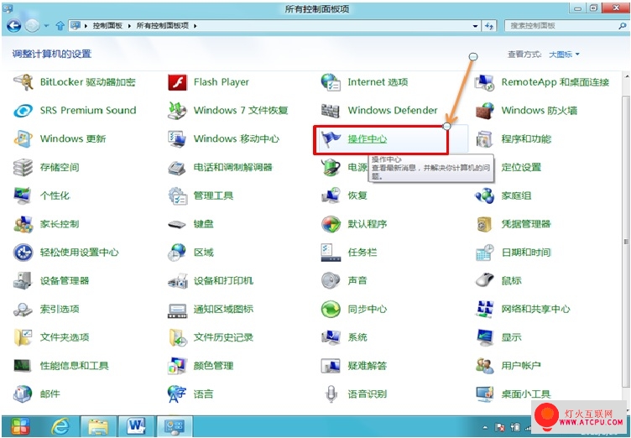Open the 家长控制 icon

click(x=23, y=224)
